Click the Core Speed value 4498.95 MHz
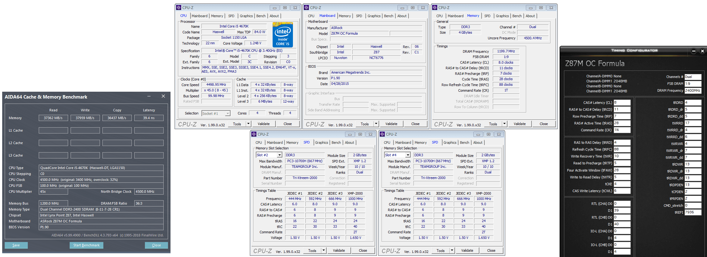707x257 pixels. (x=216, y=85)
